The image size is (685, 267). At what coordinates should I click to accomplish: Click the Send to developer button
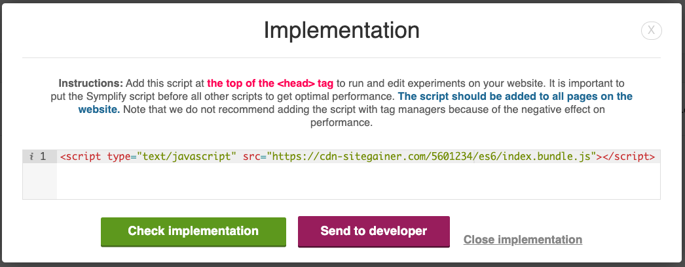[373, 232]
